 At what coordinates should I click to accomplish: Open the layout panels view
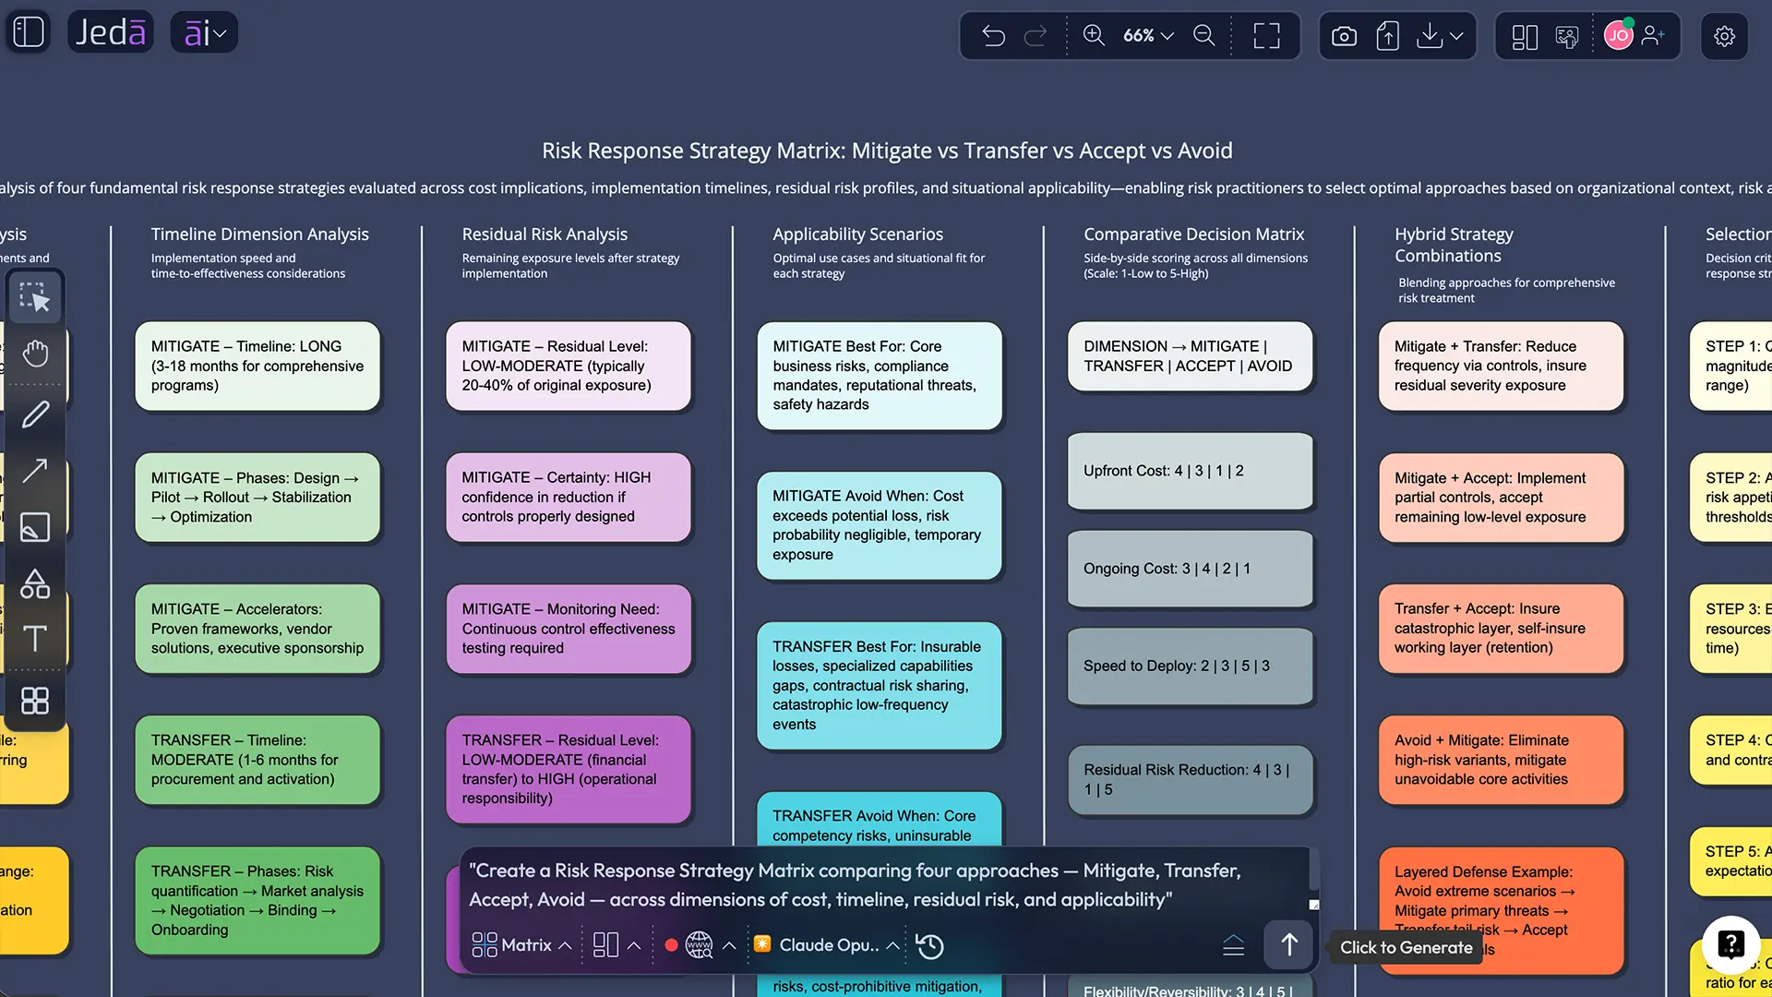tap(1525, 37)
